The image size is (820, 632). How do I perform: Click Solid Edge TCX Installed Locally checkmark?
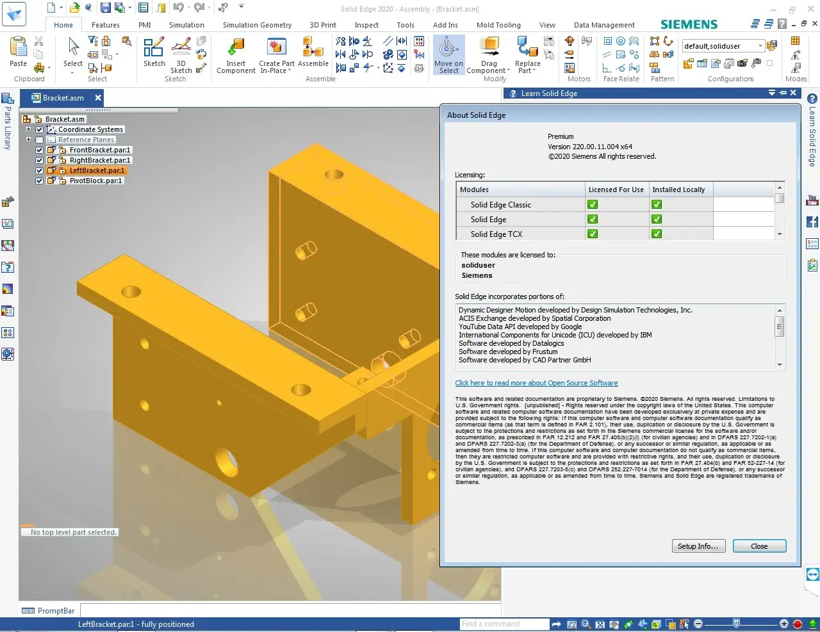click(657, 234)
